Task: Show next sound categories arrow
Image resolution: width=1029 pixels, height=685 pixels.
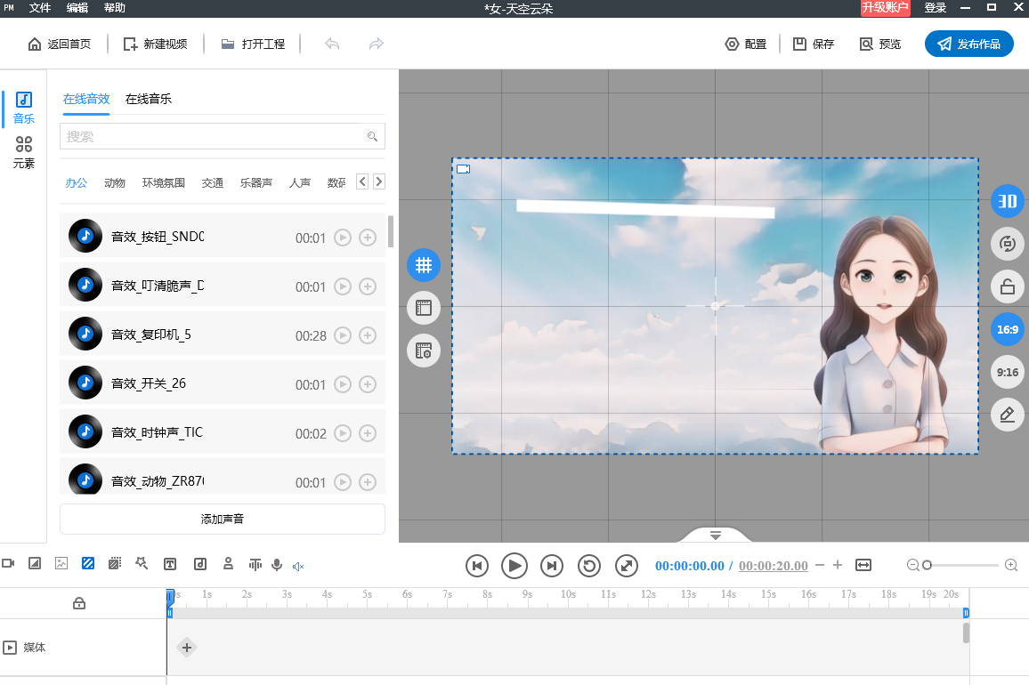Action: point(378,181)
